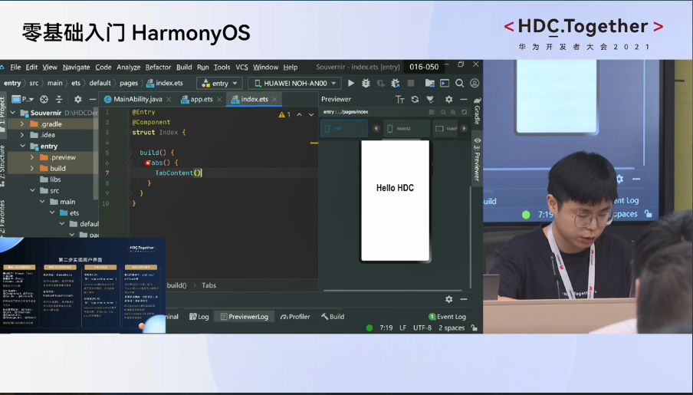Run the app with the green play button
The height and width of the screenshot is (395, 693).
coord(351,83)
